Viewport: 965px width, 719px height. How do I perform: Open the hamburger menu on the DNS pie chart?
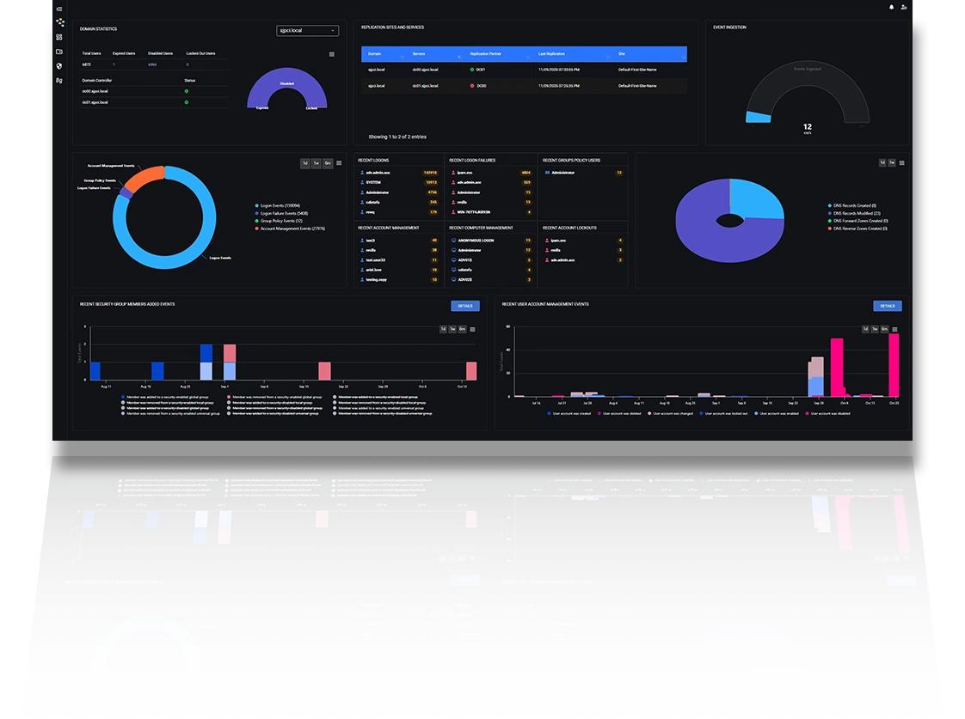[901, 162]
